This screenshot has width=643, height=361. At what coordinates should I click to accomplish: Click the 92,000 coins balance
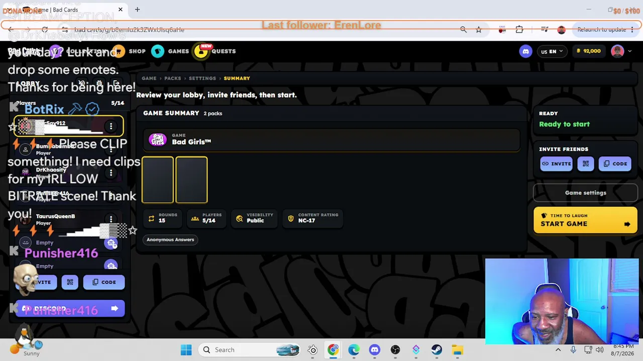588,51
